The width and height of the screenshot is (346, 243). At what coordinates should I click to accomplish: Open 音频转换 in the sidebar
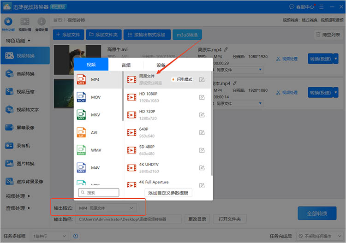(25, 74)
